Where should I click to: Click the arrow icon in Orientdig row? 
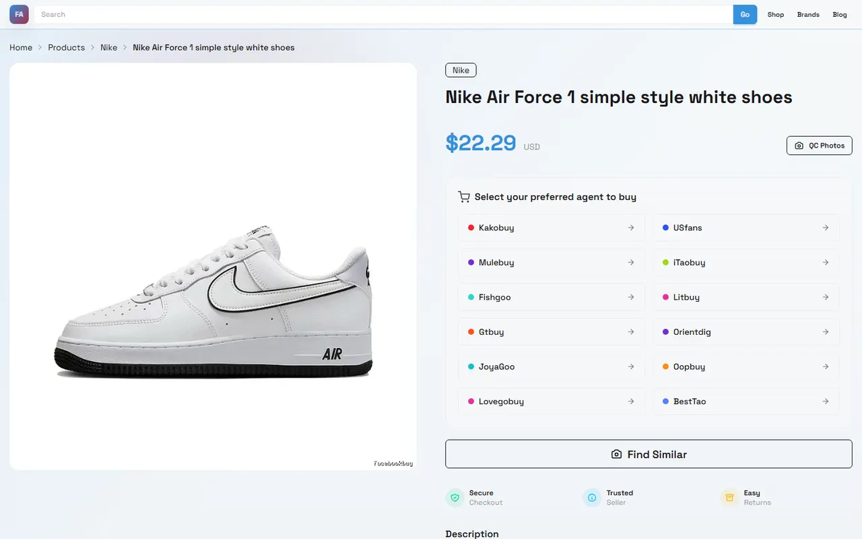coord(826,331)
